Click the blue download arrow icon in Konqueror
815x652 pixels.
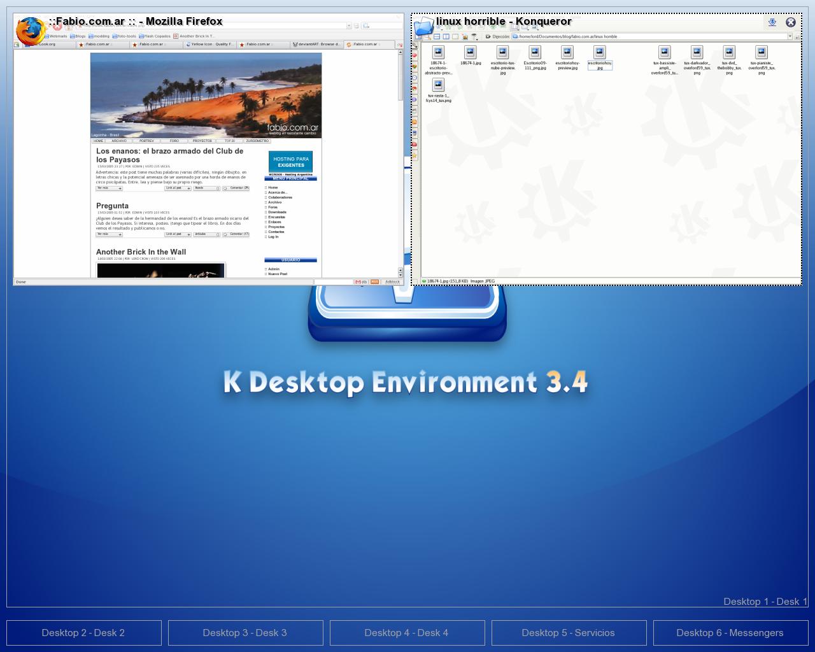click(x=772, y=22)
